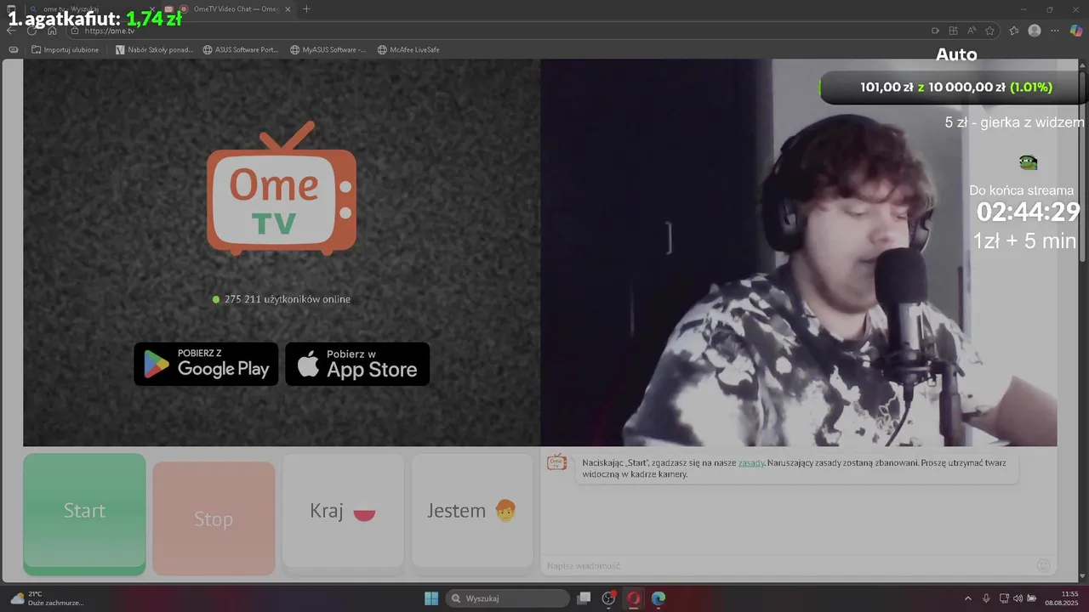Add this page to favorites star
1089x612 pixels.
pos(989,31)
